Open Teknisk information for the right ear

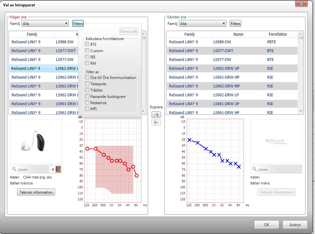tap(36, 192)
